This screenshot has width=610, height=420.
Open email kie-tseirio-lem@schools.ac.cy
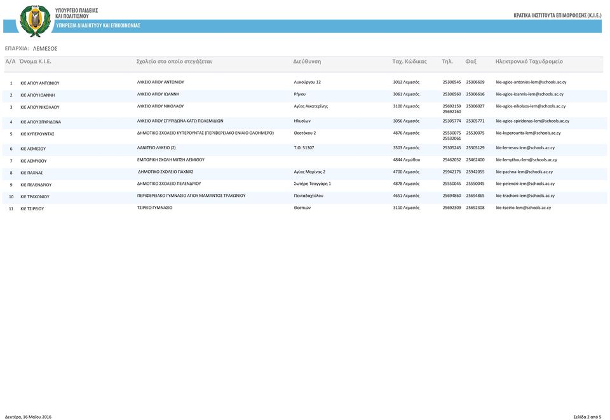pos(524,208)
